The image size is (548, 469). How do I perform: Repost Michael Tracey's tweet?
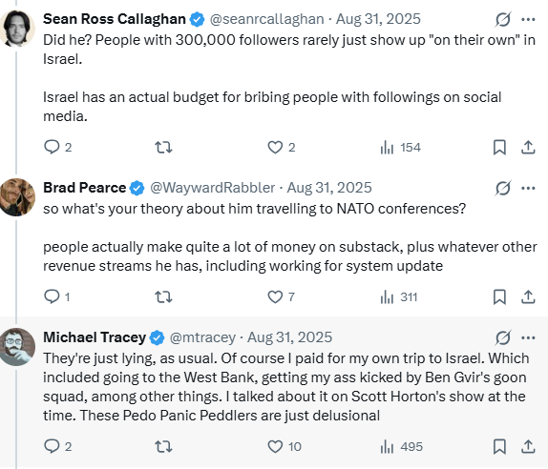pos(163,446)
